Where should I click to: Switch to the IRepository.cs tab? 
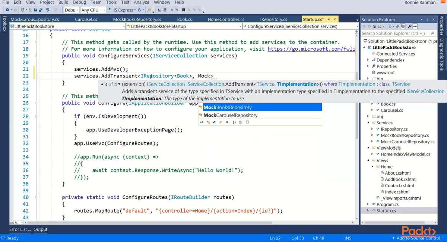click(274, 19)
